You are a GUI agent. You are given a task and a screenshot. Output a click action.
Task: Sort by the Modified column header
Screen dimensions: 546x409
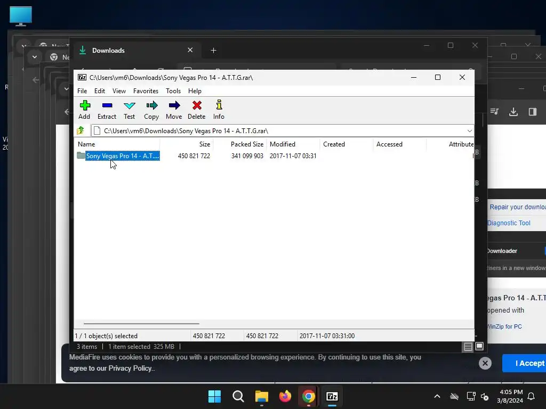[x=293, y=144]
